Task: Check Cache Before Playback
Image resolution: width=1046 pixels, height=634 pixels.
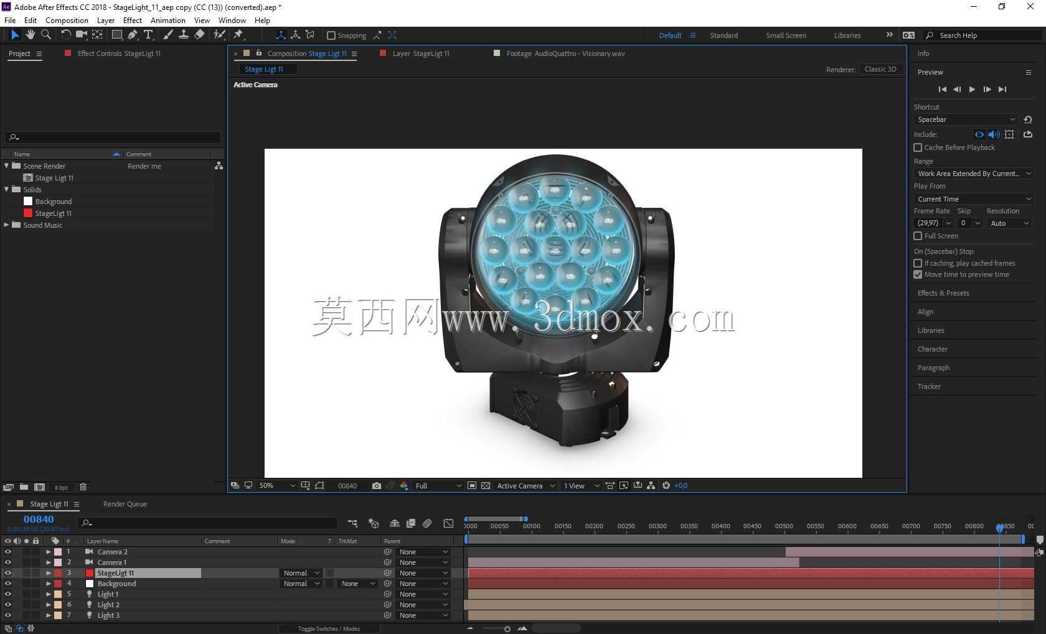Action: (918, 147)
